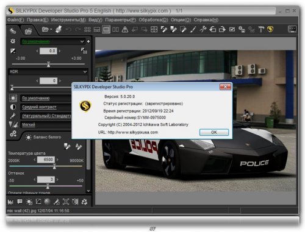Select the sharpness/noise reduction icon
The width and height of the screenshot is (305, 232).
(x=13, y=125)
